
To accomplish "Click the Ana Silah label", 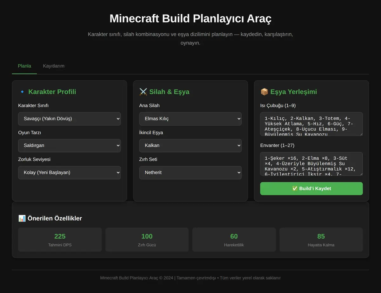I will pos(149,105).
